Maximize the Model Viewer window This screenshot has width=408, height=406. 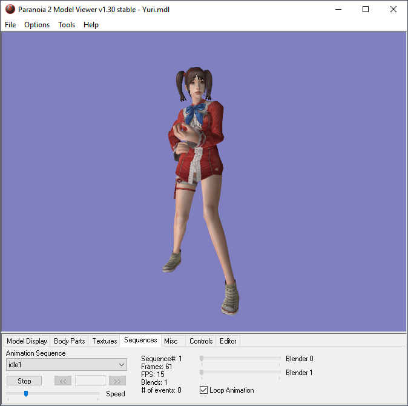(x=366, y=9)
